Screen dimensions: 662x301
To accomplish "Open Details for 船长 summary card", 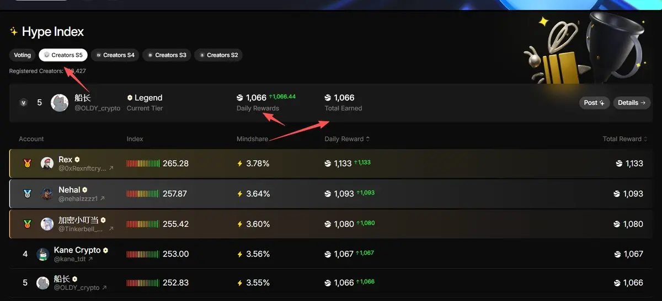I will pos(632,103).
